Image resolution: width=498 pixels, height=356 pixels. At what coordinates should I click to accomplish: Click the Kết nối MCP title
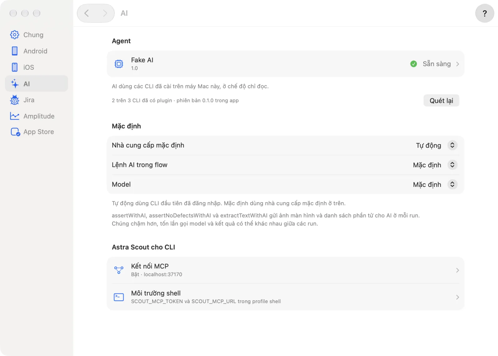pos(150,266)
